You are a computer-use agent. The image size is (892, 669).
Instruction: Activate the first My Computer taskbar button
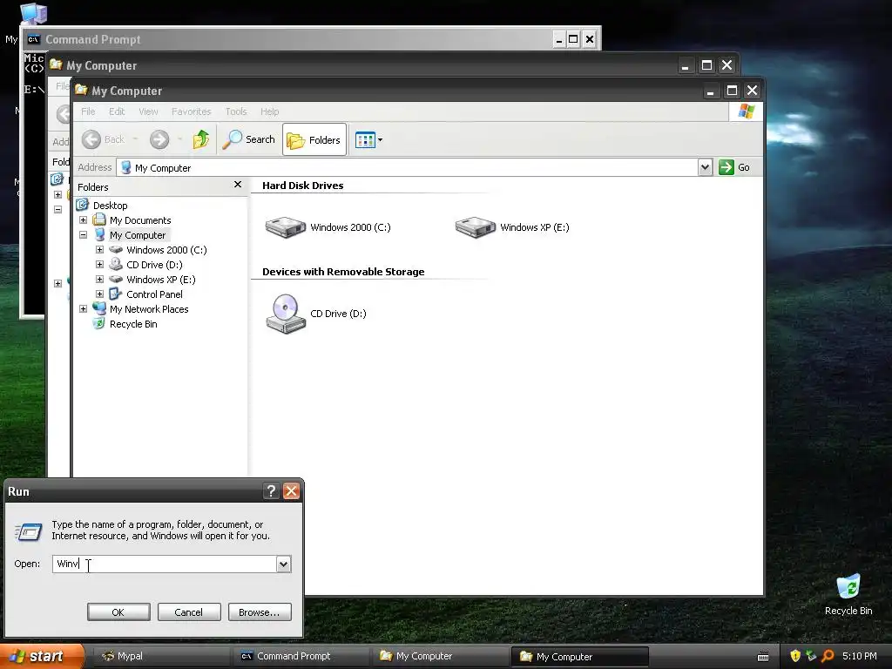click(440, 657)
